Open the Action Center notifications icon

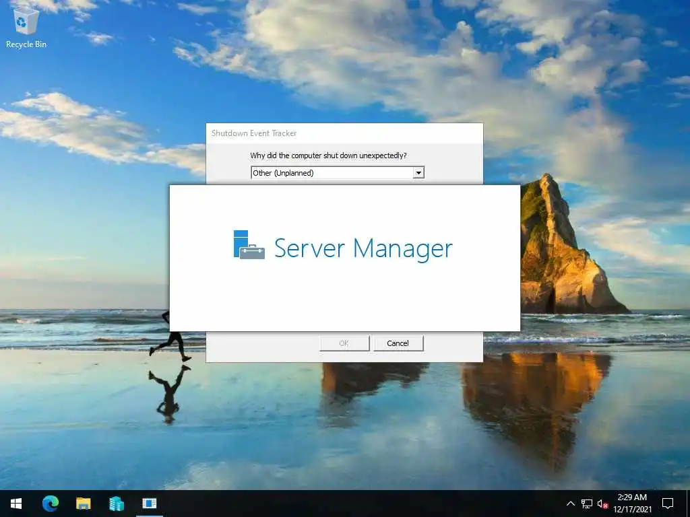point(668,504)
